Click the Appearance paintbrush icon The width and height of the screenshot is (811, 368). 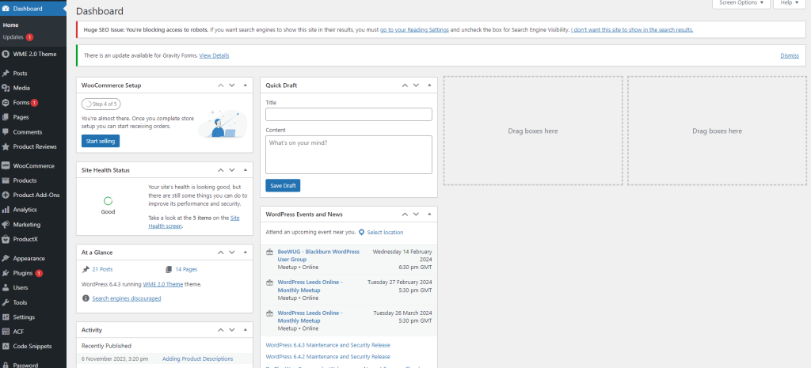(x=6, y=259)
